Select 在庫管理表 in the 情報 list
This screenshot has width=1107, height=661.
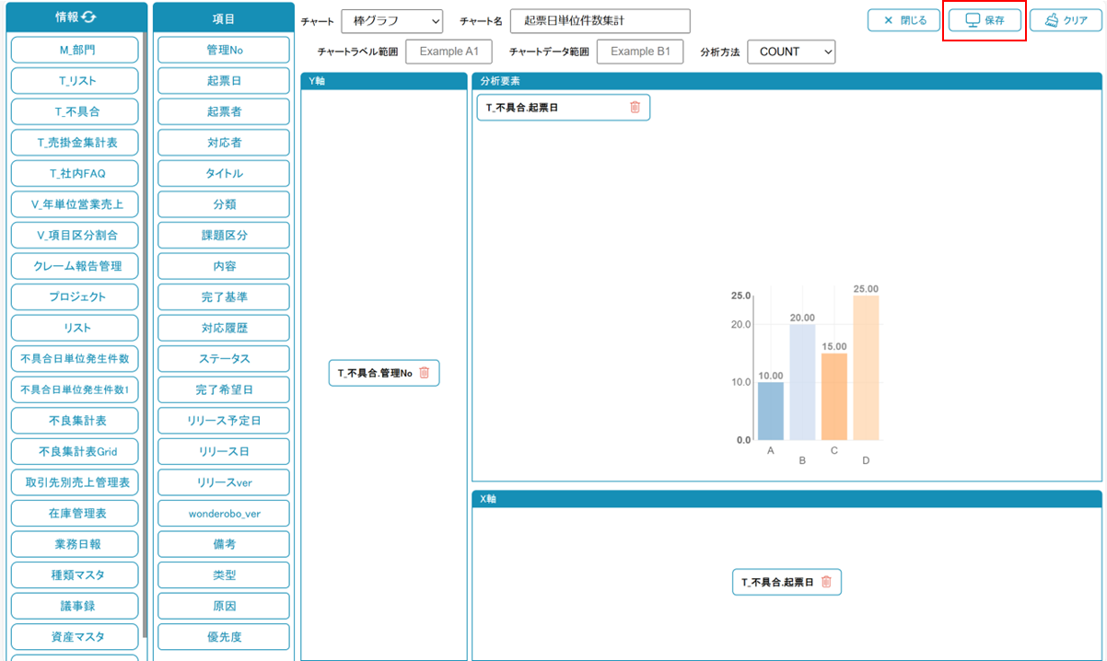pos(75,513)
